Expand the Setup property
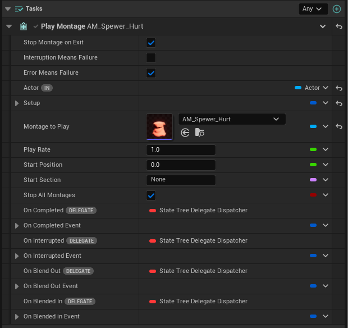This screenshot has height=328, width=348. click(x=17, y=103)
